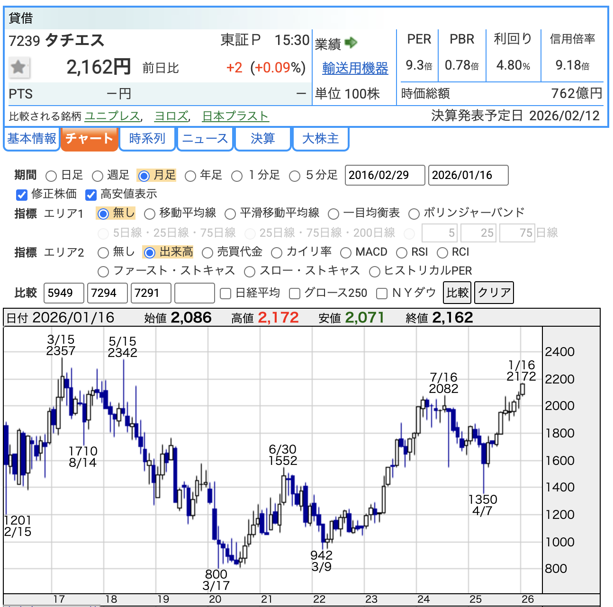Open the 輸送用機器 sector link

(x=355, y=69)
